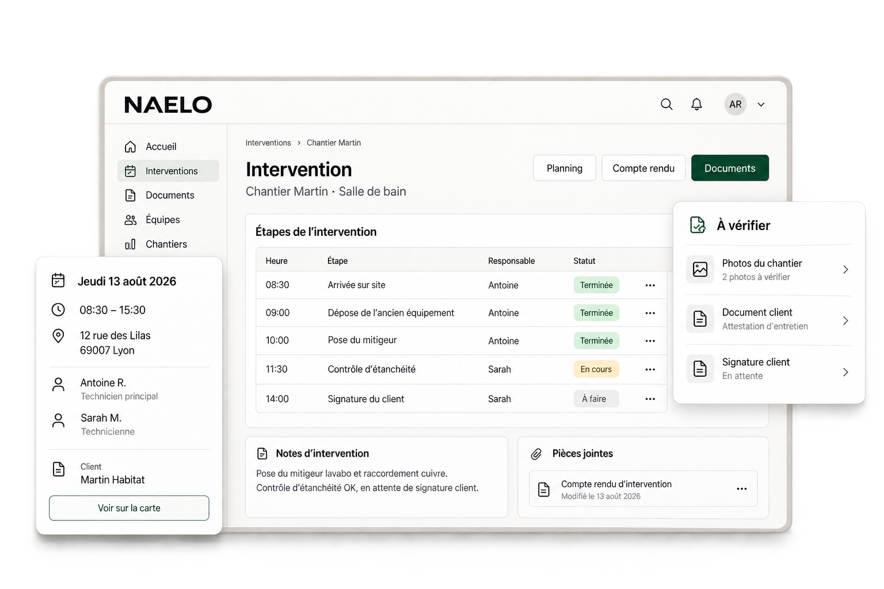Click the green Documents button

point(730,168)
